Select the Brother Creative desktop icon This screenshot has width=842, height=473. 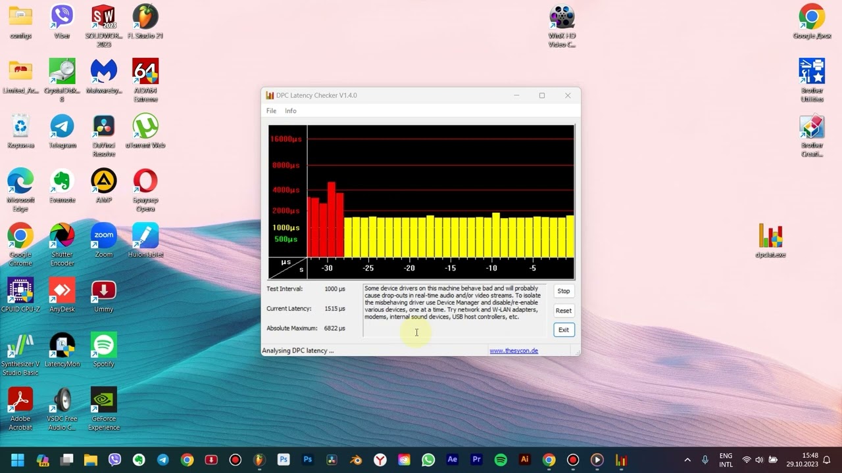(812, 135)
